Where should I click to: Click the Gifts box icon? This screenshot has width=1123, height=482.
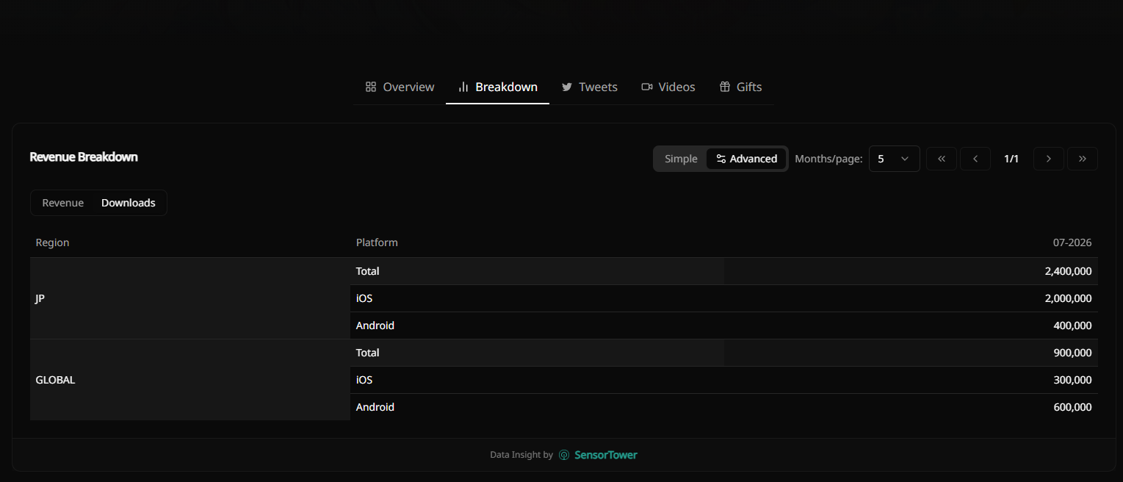click(x=725, y=87)
